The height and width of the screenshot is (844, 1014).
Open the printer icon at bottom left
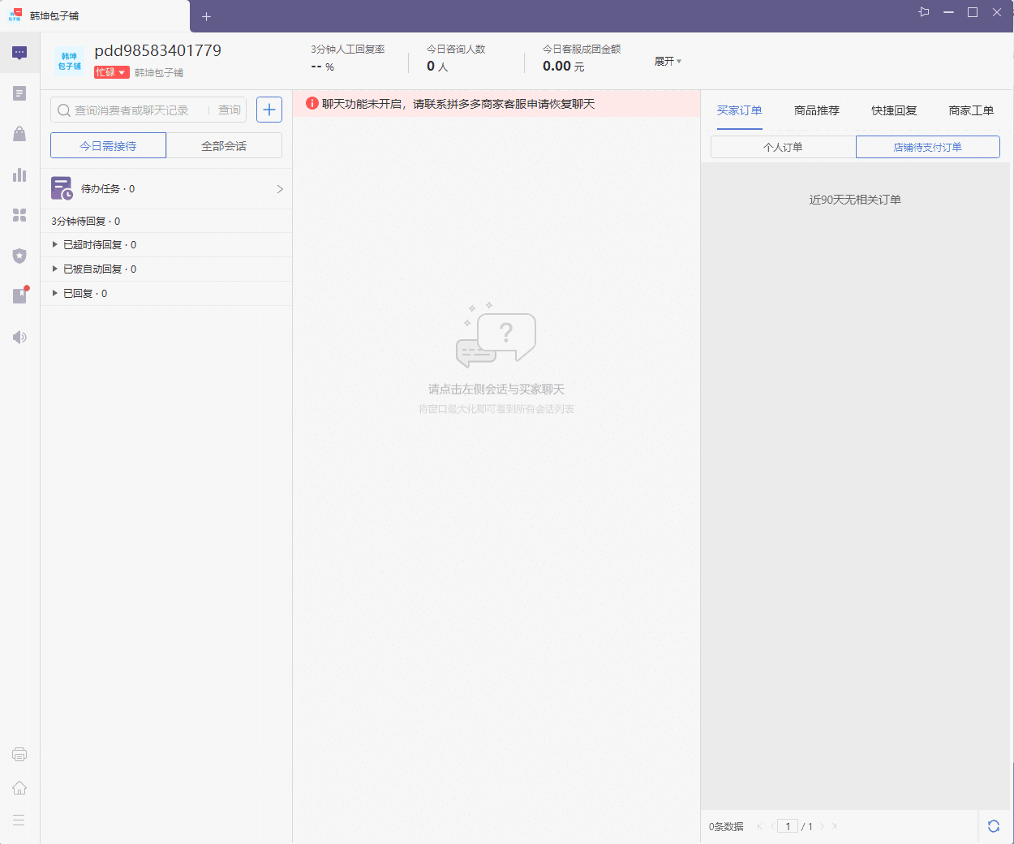[x=19, y=754]
